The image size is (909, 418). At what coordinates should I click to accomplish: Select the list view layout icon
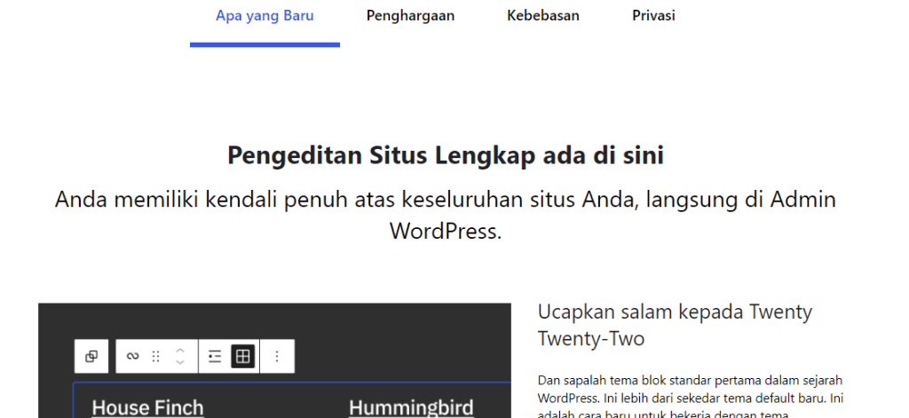tap(215, 356)
